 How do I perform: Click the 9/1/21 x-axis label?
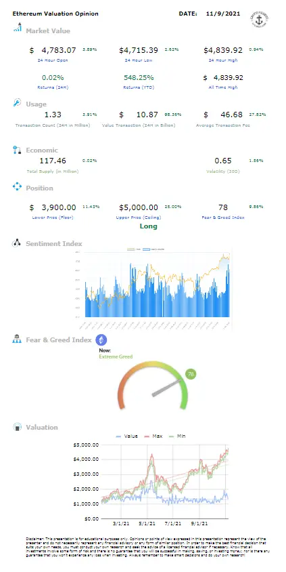click(199, 523)
